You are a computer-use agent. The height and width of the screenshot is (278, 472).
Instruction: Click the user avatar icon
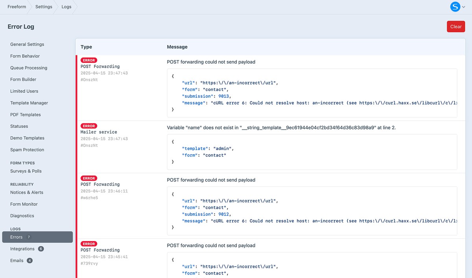pyautogui.click(x=455, y=6)
